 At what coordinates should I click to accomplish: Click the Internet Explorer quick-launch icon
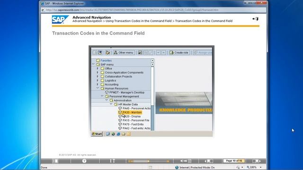click(x=118, y=134)
